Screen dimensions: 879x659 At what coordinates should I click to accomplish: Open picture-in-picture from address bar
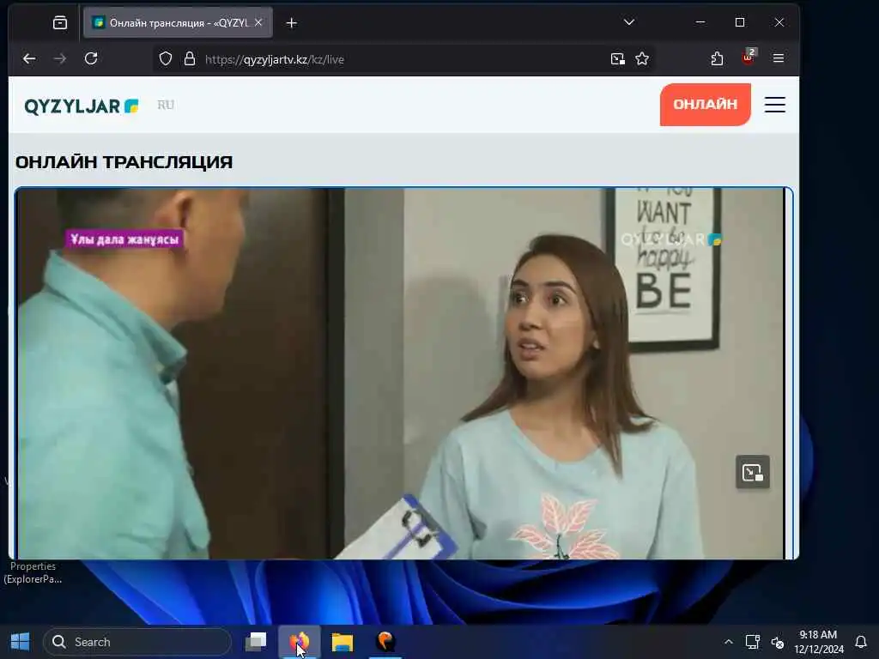pyautogui.click(x=617, y=59)
